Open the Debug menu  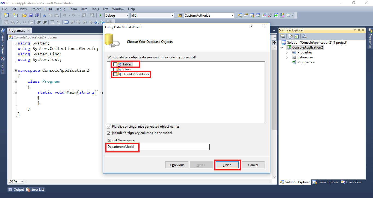tap(60, 9)
